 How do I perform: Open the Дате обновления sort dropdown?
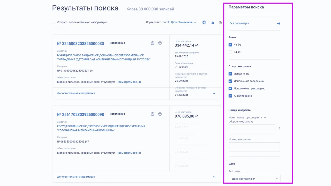click(183, 22)
